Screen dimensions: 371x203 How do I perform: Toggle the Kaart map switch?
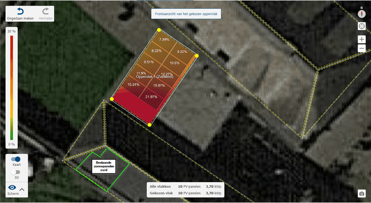(x=16, y=159)
